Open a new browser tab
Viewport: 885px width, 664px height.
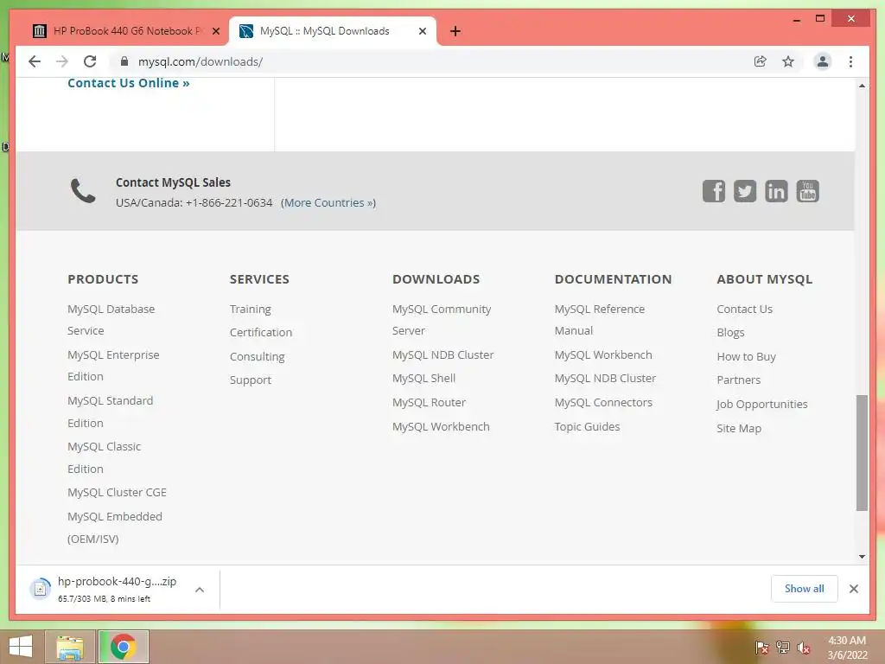point(455,31)
